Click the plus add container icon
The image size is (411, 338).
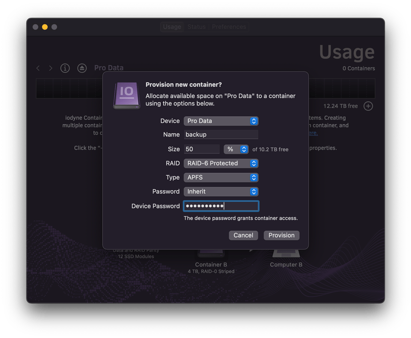[x=368, y=106]
